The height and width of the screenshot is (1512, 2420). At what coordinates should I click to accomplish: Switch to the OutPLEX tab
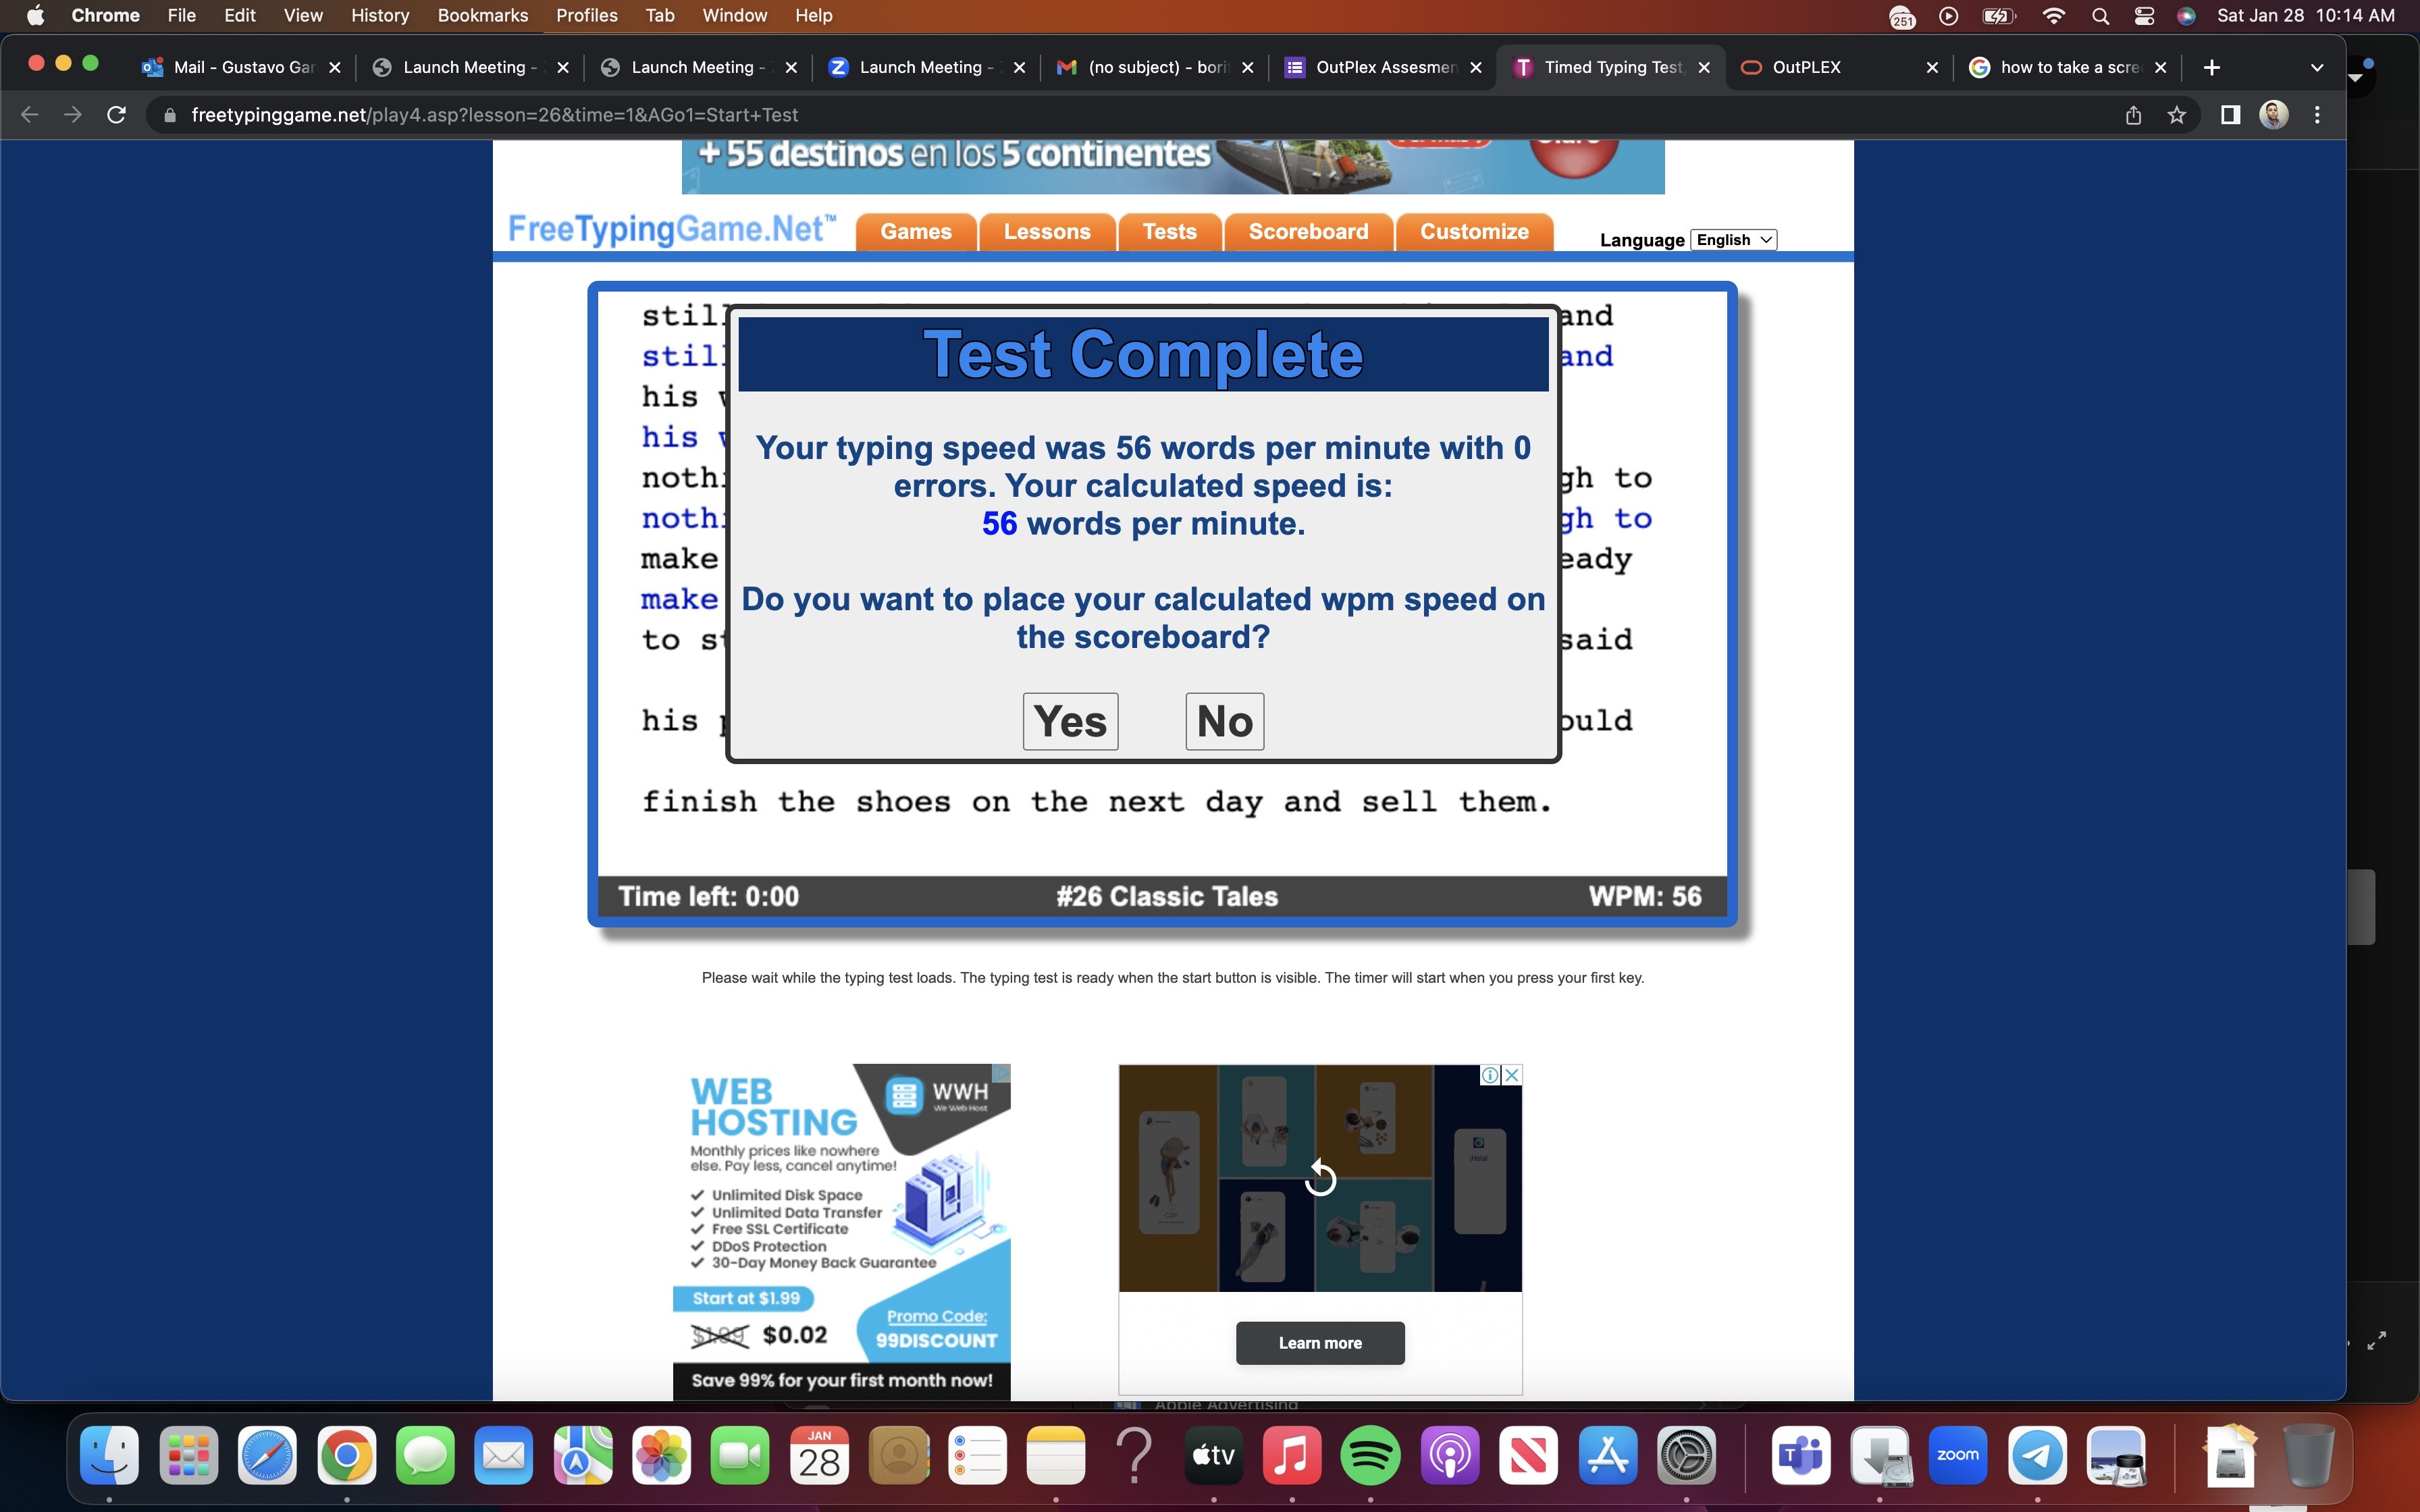coord(1839,67)
